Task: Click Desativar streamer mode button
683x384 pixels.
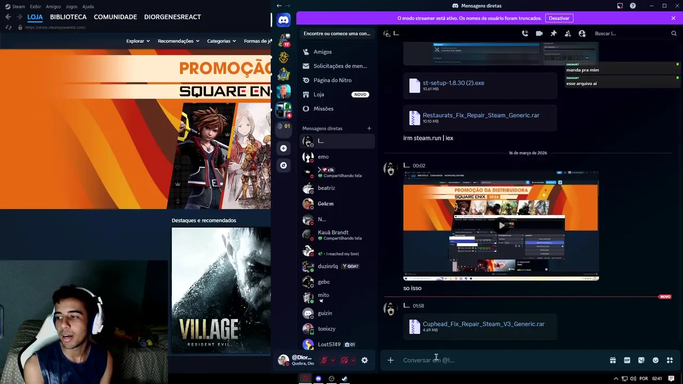Action: [559, 18]
